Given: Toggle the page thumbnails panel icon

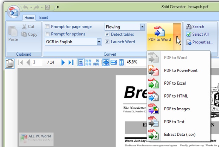Looking at the screenshot, I should click(10, 63).
